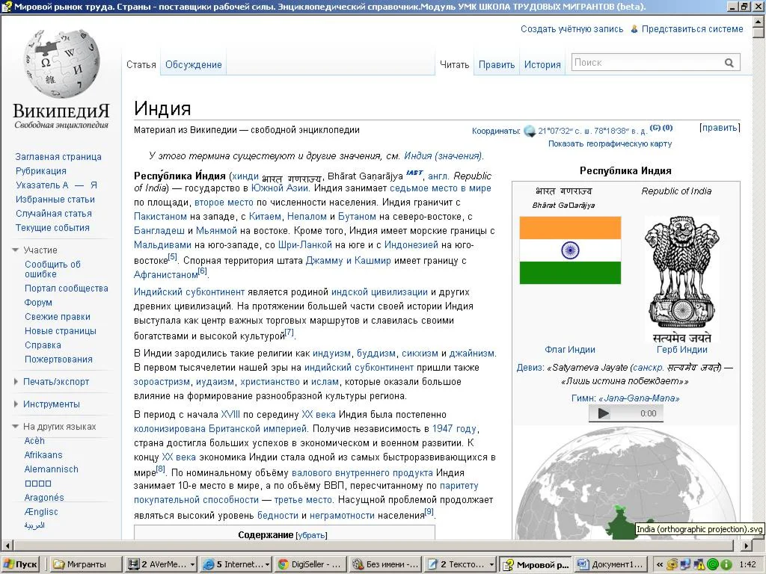Screen dimensions: 766x574
Task: Expand hidden tray icons chevron
Action: [660, 565]
